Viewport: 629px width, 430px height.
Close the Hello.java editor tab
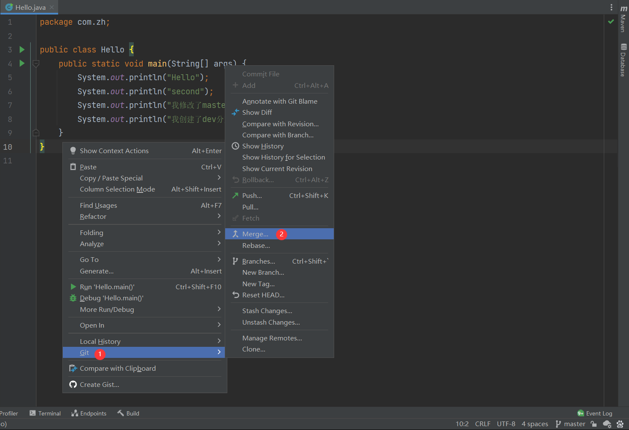52,7
